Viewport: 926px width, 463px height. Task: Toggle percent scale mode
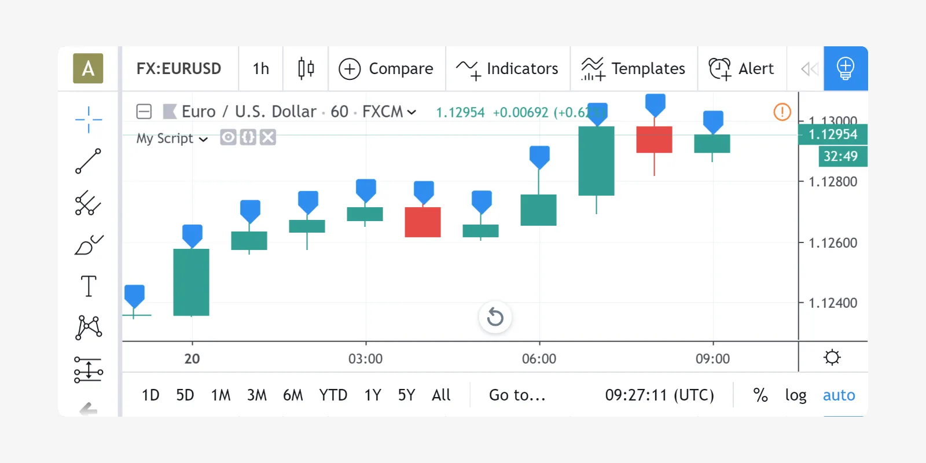(760, 395)
